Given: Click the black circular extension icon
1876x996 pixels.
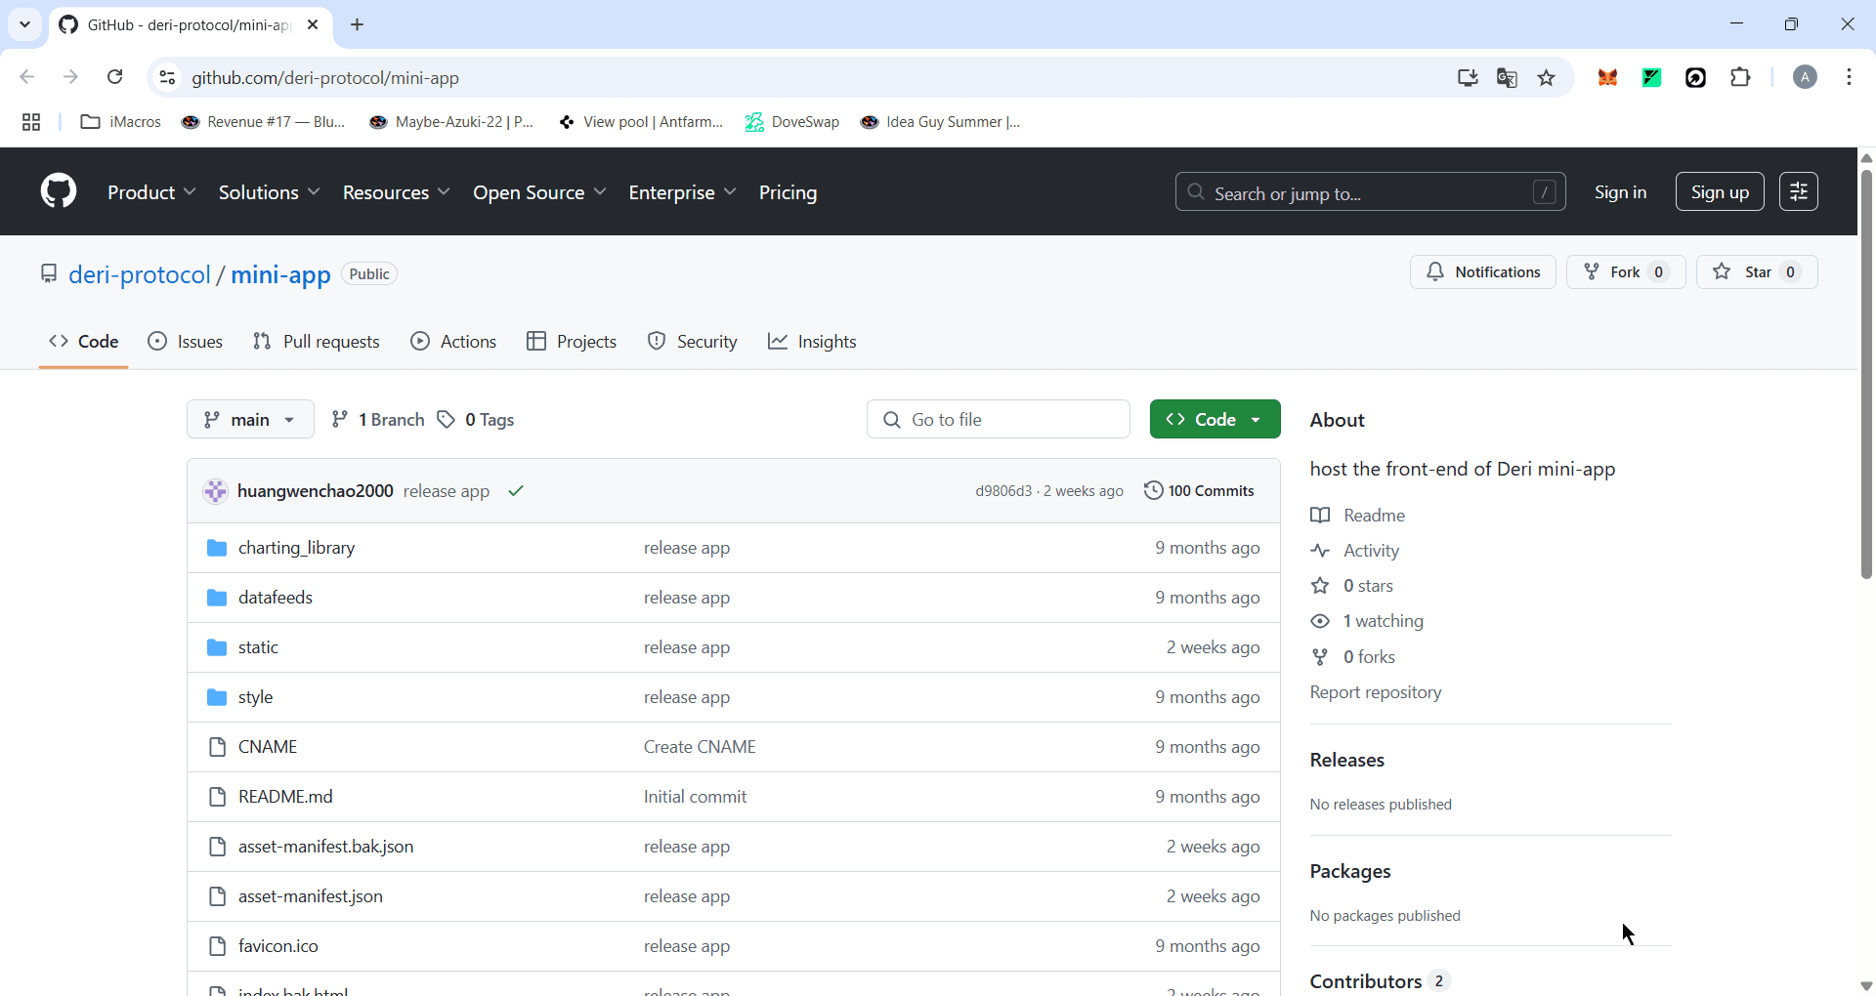Looking at the screenshot, I should (x=1696, y=78).
